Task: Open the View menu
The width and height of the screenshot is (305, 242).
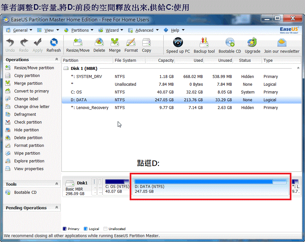Action: (x=48, y=30)
